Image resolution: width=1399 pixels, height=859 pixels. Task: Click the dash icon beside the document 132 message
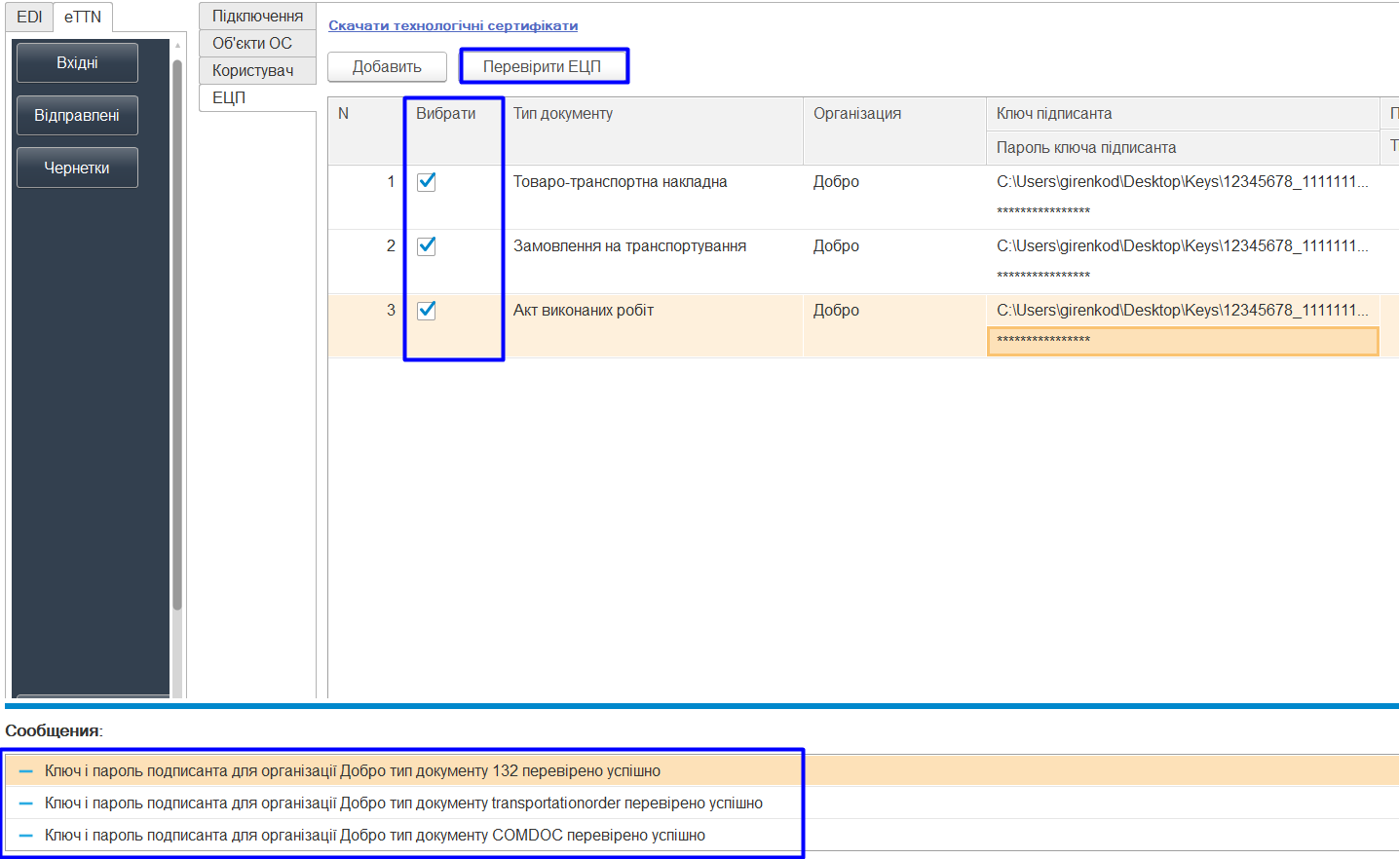point(26,771)
